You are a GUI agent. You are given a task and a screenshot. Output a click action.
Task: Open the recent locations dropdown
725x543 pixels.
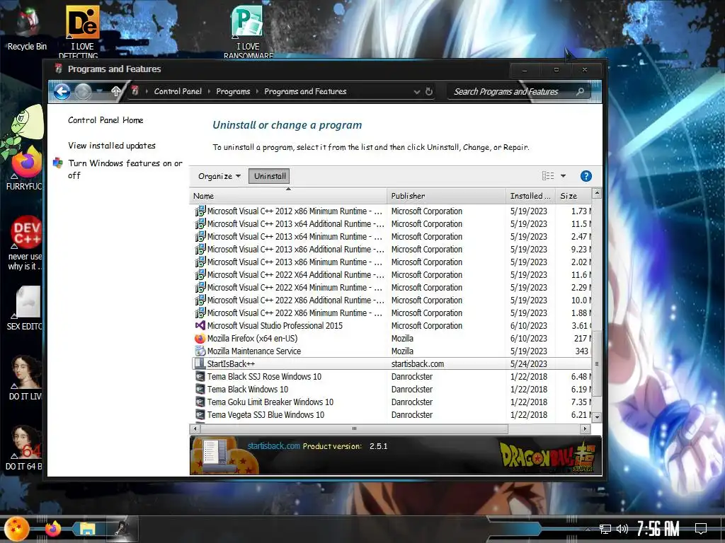click(100, 91)
